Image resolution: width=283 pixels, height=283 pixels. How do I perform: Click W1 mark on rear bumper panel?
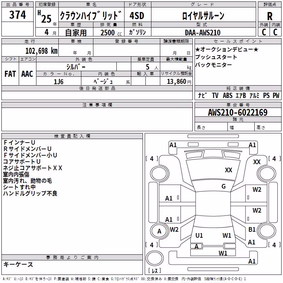tap(223, 253)
